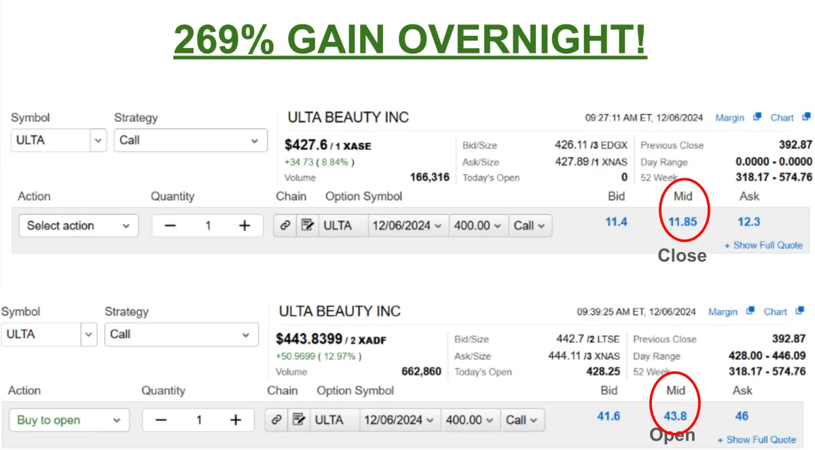Decrease quantity with minus in bottom row

click(x=161, y=420)
